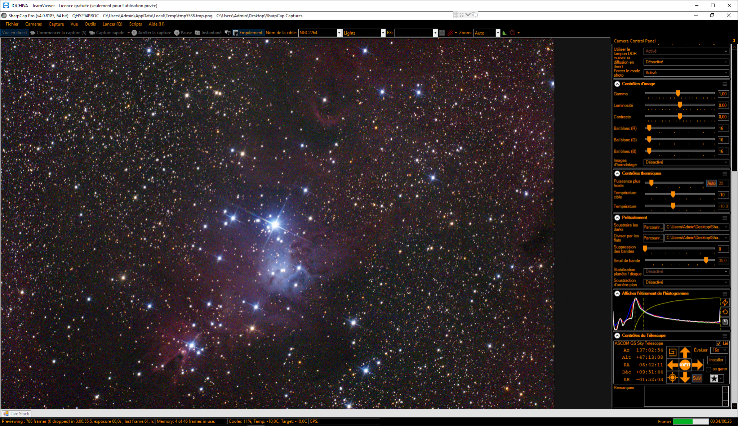
Task: Click the Gamma slider handle
Action: 678,94
